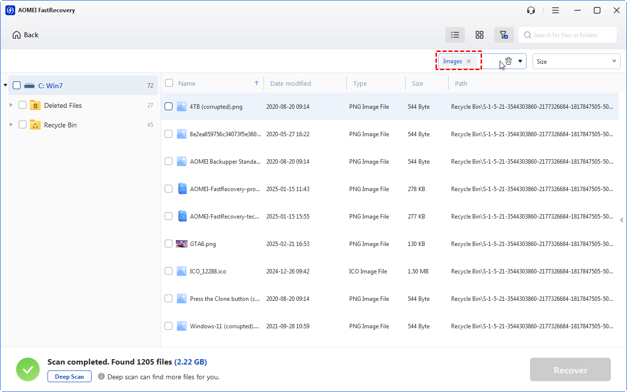Expand the Deleted Files tree node

(11, 105)
